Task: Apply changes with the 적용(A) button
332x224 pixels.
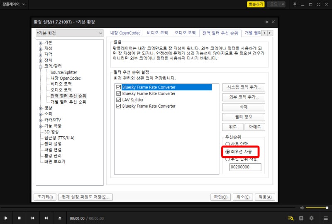Action: (265, 197)
